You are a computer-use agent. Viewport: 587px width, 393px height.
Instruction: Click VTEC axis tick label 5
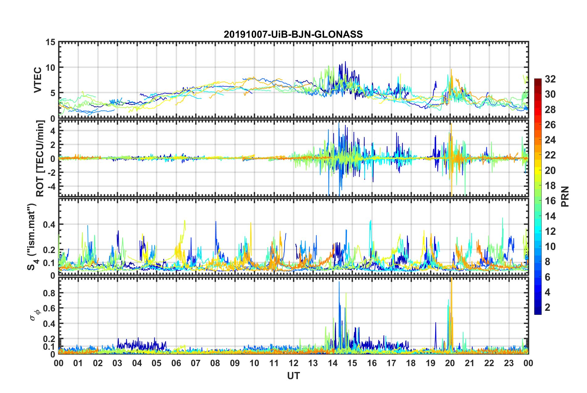pos(52,93)
